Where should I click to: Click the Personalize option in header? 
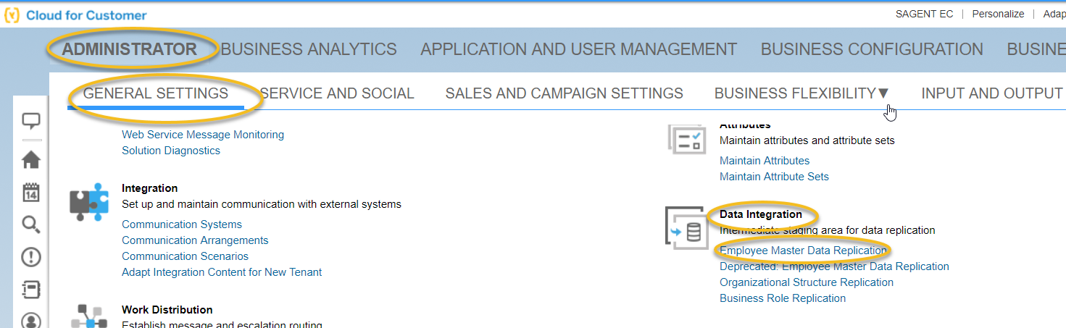(x=998, y=14)
